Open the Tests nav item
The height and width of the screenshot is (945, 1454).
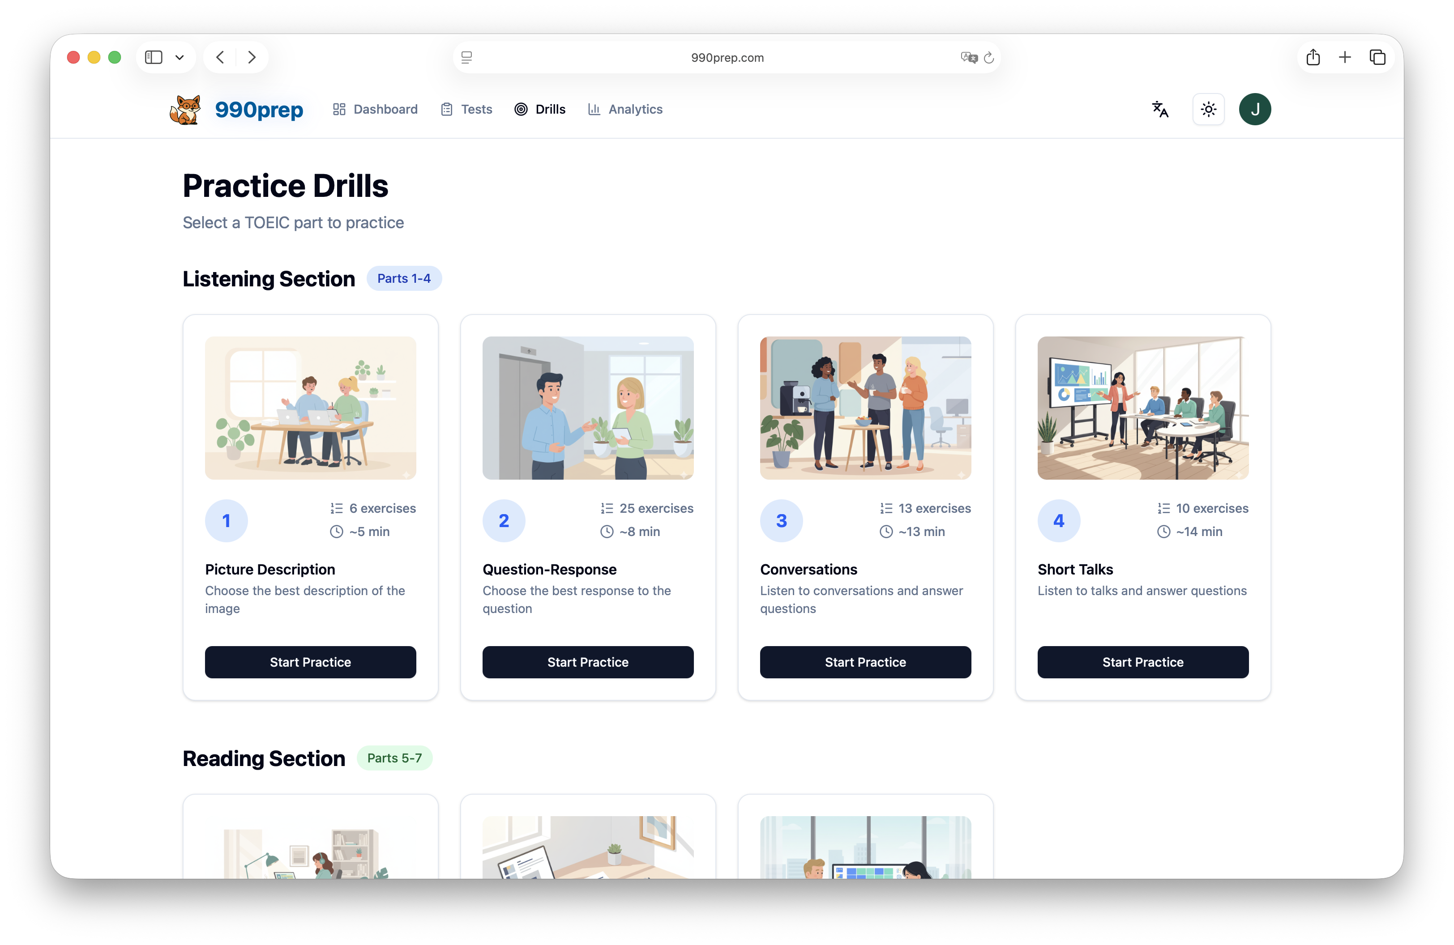[x=466, y=109]
